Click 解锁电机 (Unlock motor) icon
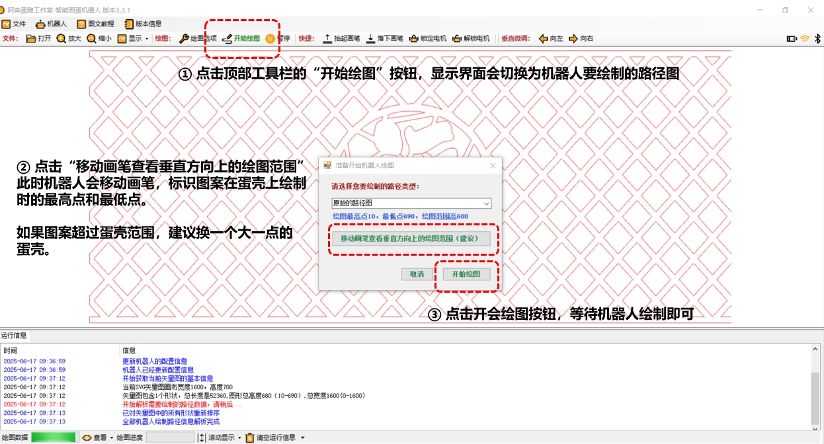 point(457,38)
